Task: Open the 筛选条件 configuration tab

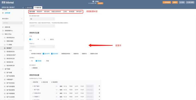Action: point(39,11)
